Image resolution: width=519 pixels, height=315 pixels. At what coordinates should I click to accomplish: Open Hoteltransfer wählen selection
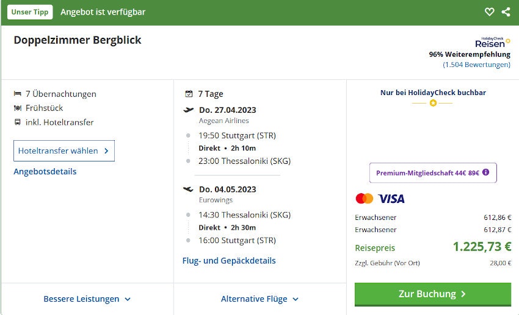(x=64, y=150)
